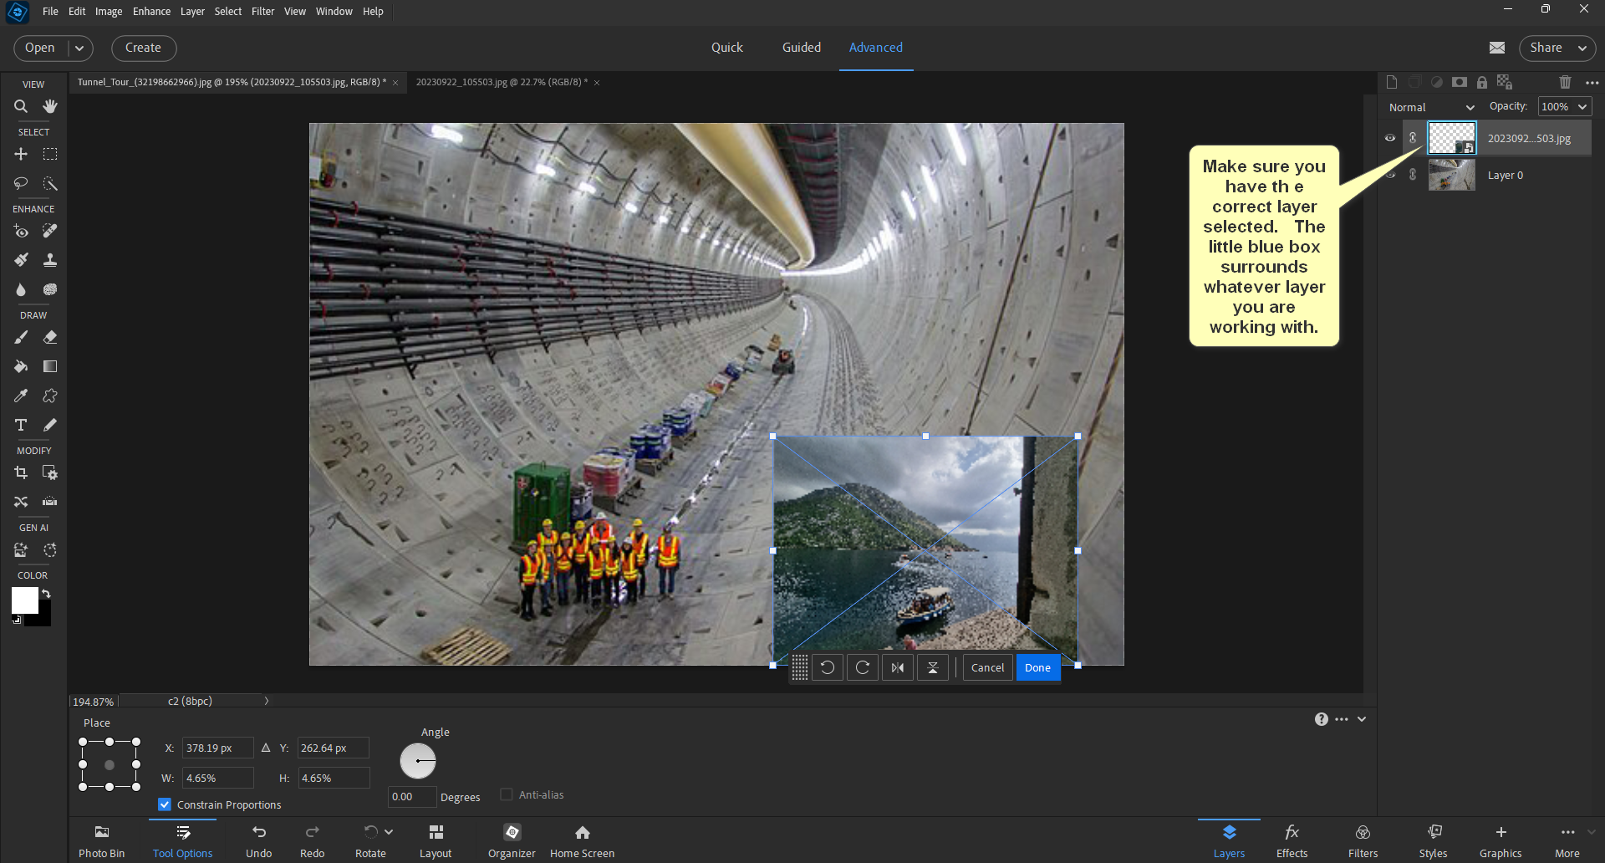The width and height of the screenshot is (1605, 863).
Task: Hide the Layer 0 visibility eye
Action: (x=1390, y=175)
